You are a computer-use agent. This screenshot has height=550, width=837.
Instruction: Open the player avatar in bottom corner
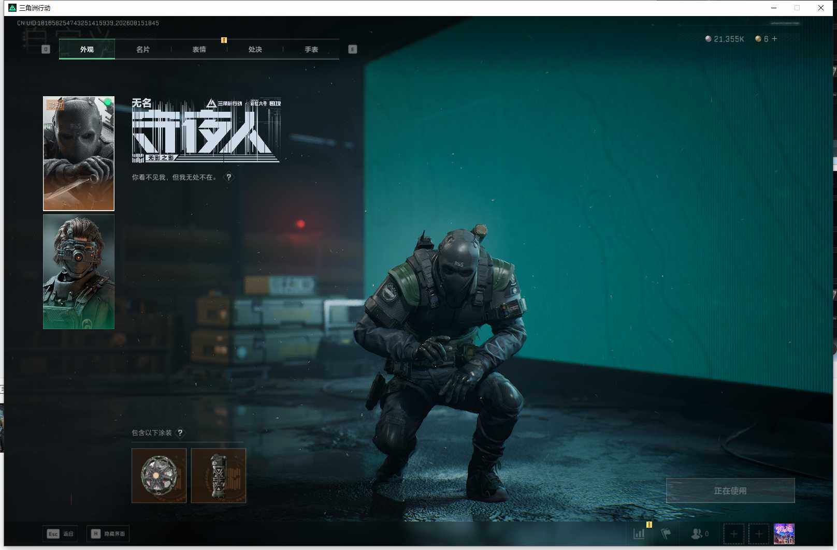(x=784, y=534)
